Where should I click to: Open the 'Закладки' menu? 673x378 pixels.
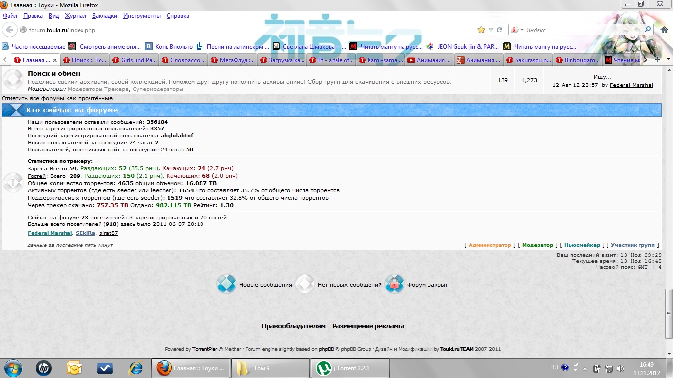pyautogui.click(x=104, y=16)
